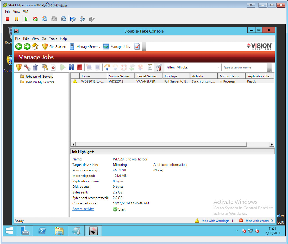Open Double-Take Edit menu
The image size is (288, 244).
[26, 39]
